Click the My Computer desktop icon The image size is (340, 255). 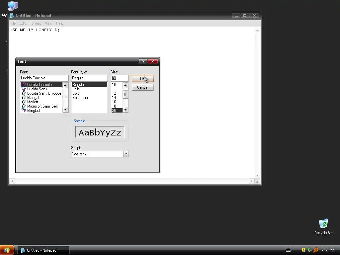pyautogui.click(x=12, y=6)
